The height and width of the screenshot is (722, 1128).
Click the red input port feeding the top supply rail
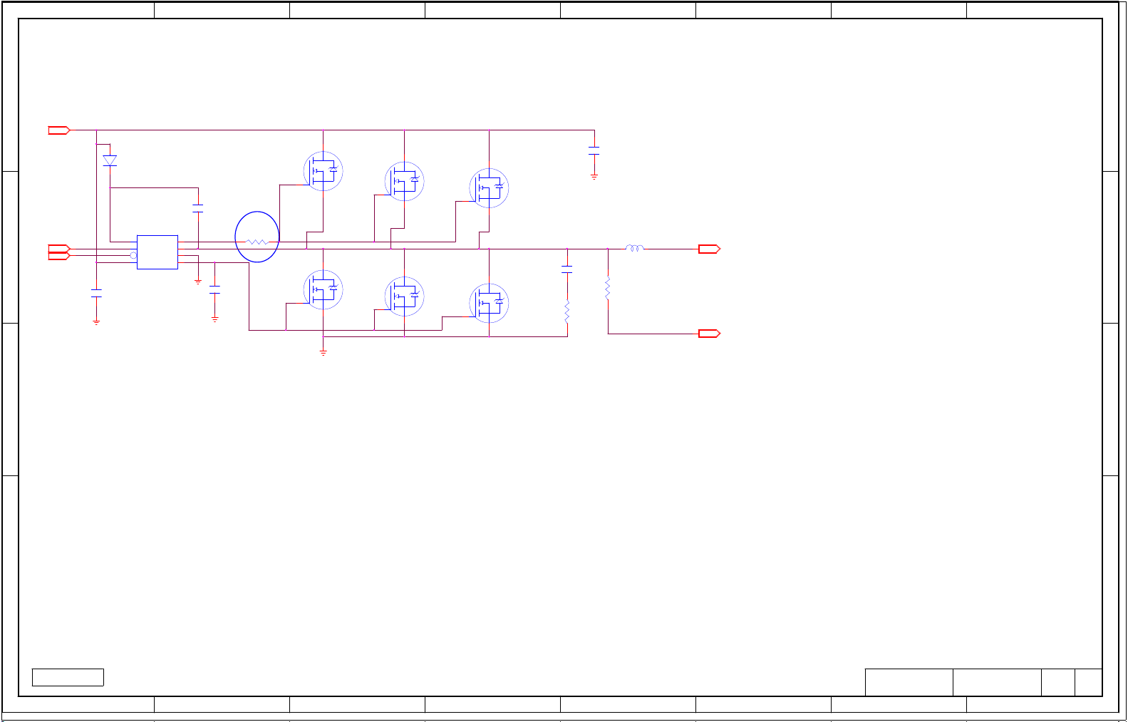tap(59, 130)
